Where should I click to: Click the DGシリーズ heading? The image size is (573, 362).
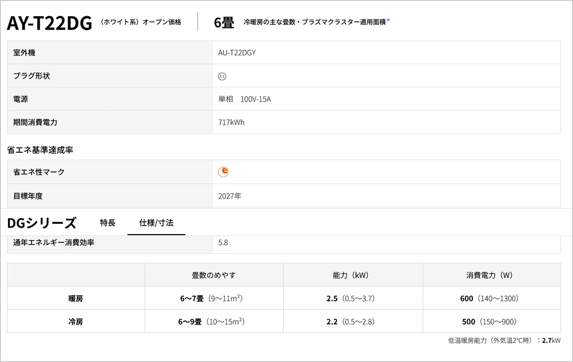[x=42, y=223]
